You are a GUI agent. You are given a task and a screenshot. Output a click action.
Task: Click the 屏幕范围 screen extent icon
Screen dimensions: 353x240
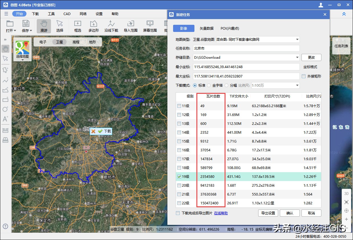pos(149,26)
